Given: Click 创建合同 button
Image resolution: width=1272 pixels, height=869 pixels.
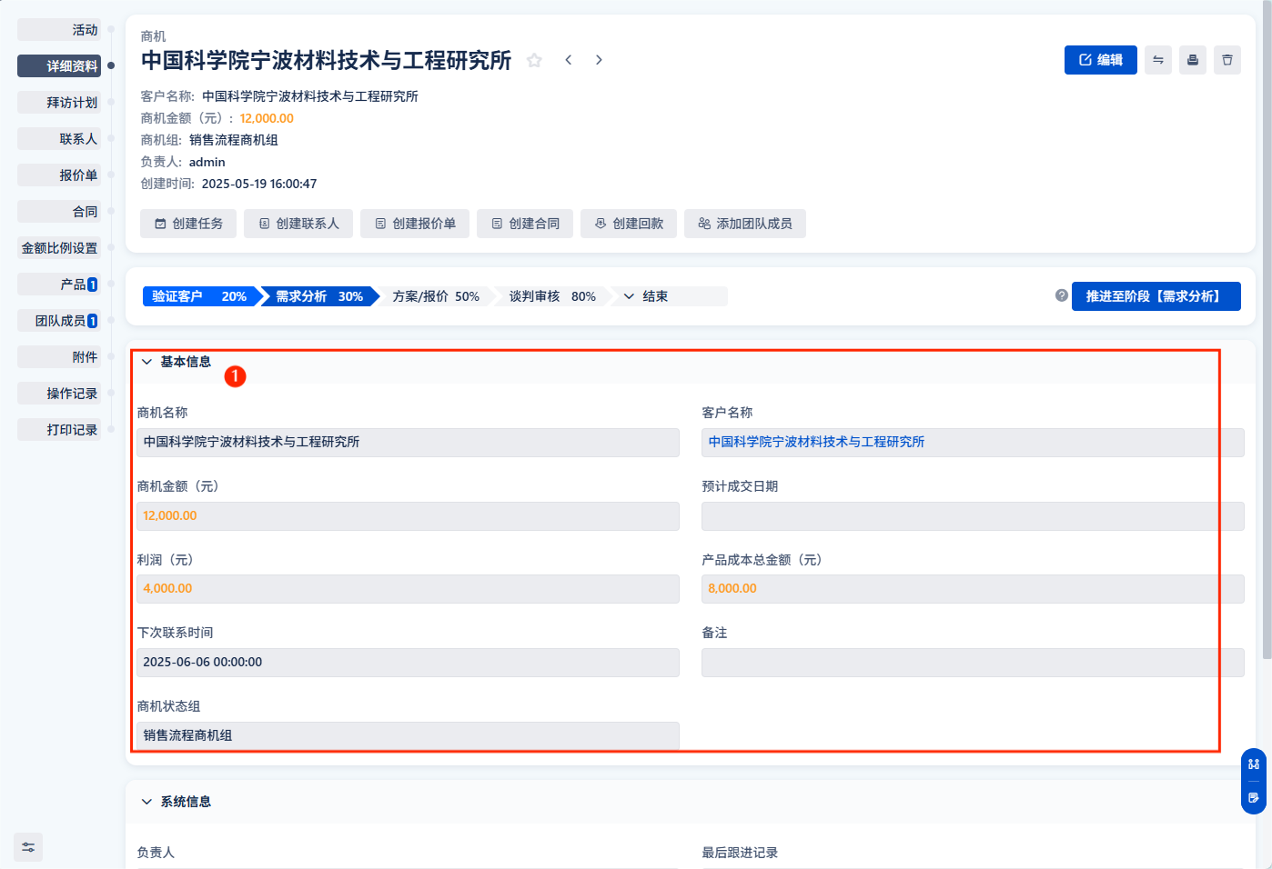Looking at the screenshot, I should click(525, 224).
